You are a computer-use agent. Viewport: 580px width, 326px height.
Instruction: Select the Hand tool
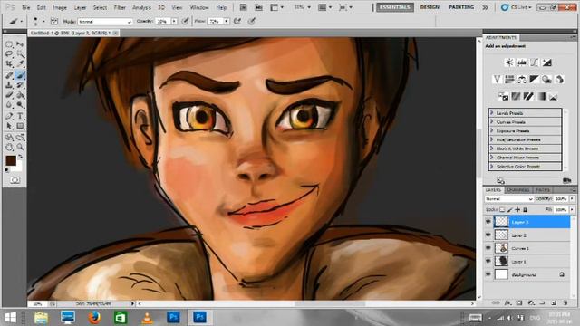9,147
